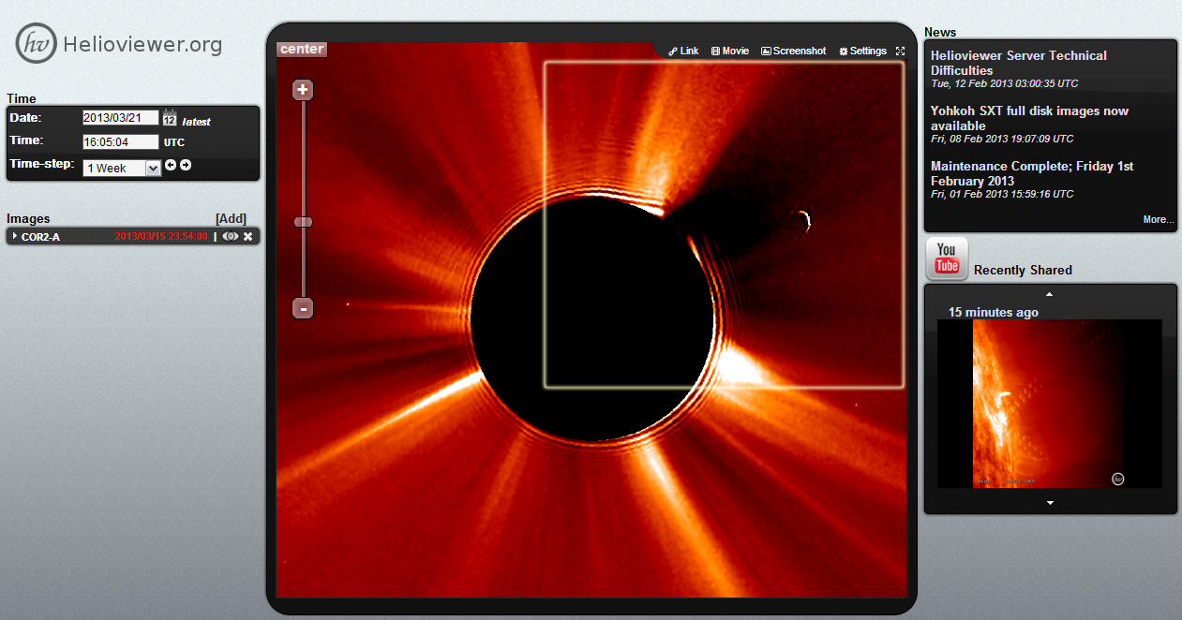Image resolution: width=1182 pixels, height=620 pixels.
Task: Click the Helioviewer.org logo
Action: click(x=119, y=43)
